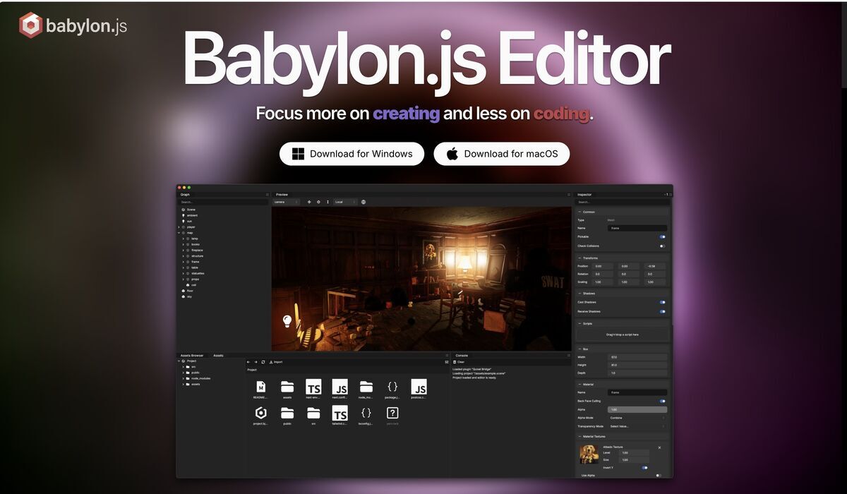Select sky node in Graph

pos(189,296)
